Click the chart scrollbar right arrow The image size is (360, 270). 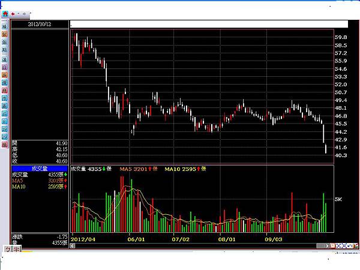(x=327, y=246)
